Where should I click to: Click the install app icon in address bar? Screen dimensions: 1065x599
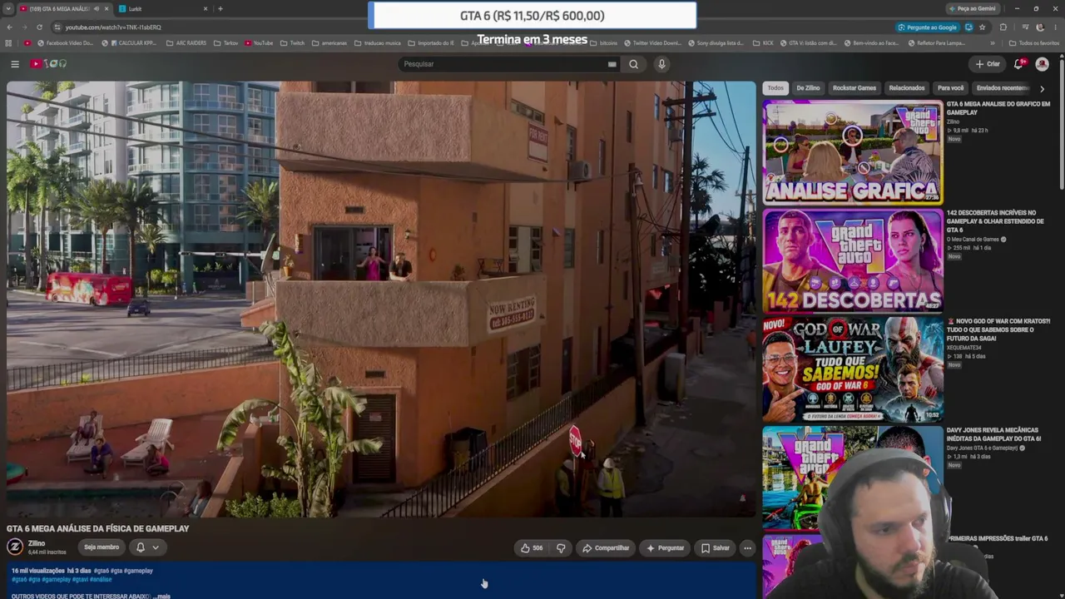click(968, 27)
